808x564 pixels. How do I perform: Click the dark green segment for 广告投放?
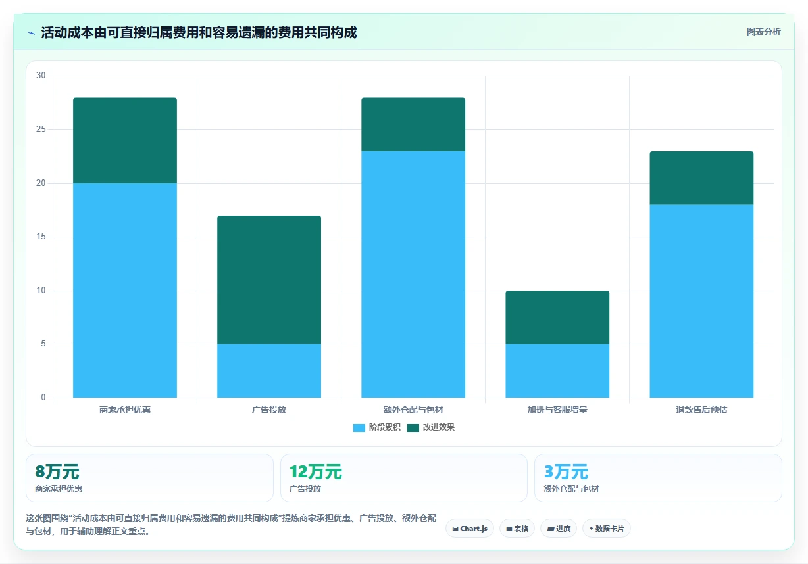[x=269, y=280]
